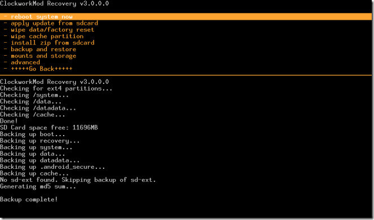Click 'Checking /datadata...' log line
Viewport: 374px width, 220px height.
[x=38, y=108]
